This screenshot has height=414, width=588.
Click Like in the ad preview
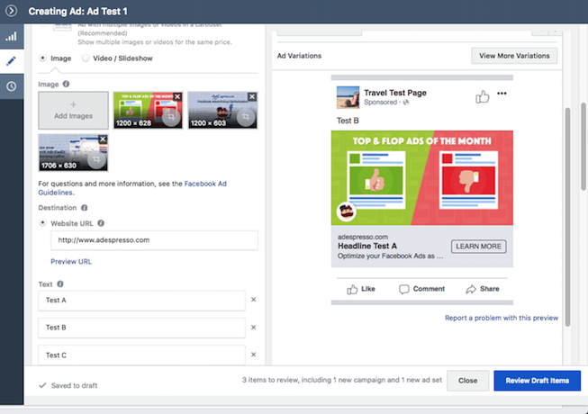coord(361,289)
